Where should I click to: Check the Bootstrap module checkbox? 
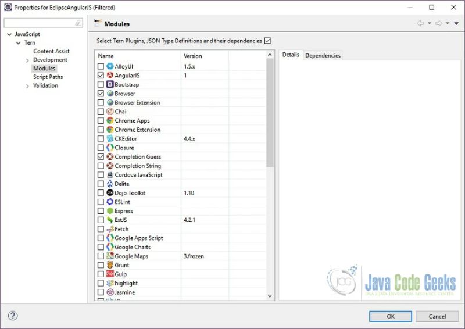tap(101, 84)
